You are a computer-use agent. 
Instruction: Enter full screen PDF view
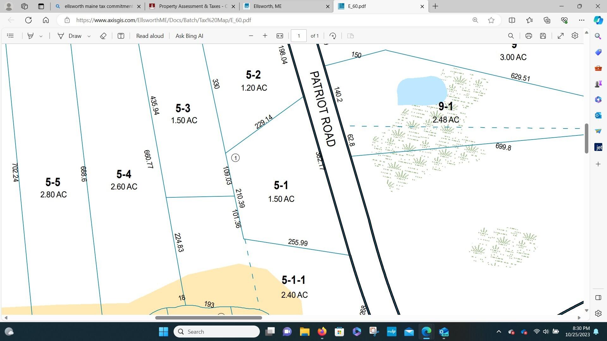click(561, 36)
